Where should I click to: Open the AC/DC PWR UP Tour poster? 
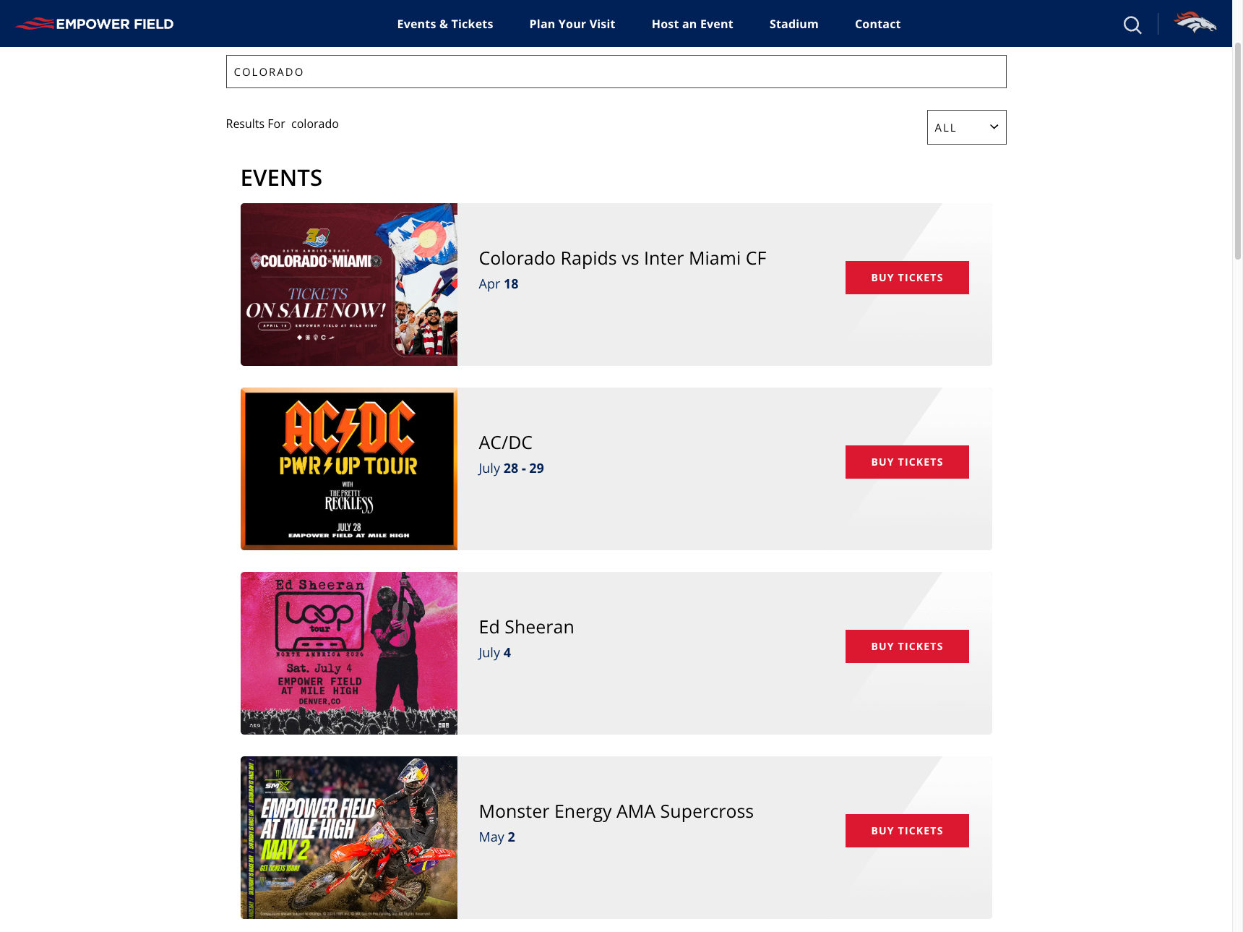point(349,469)
